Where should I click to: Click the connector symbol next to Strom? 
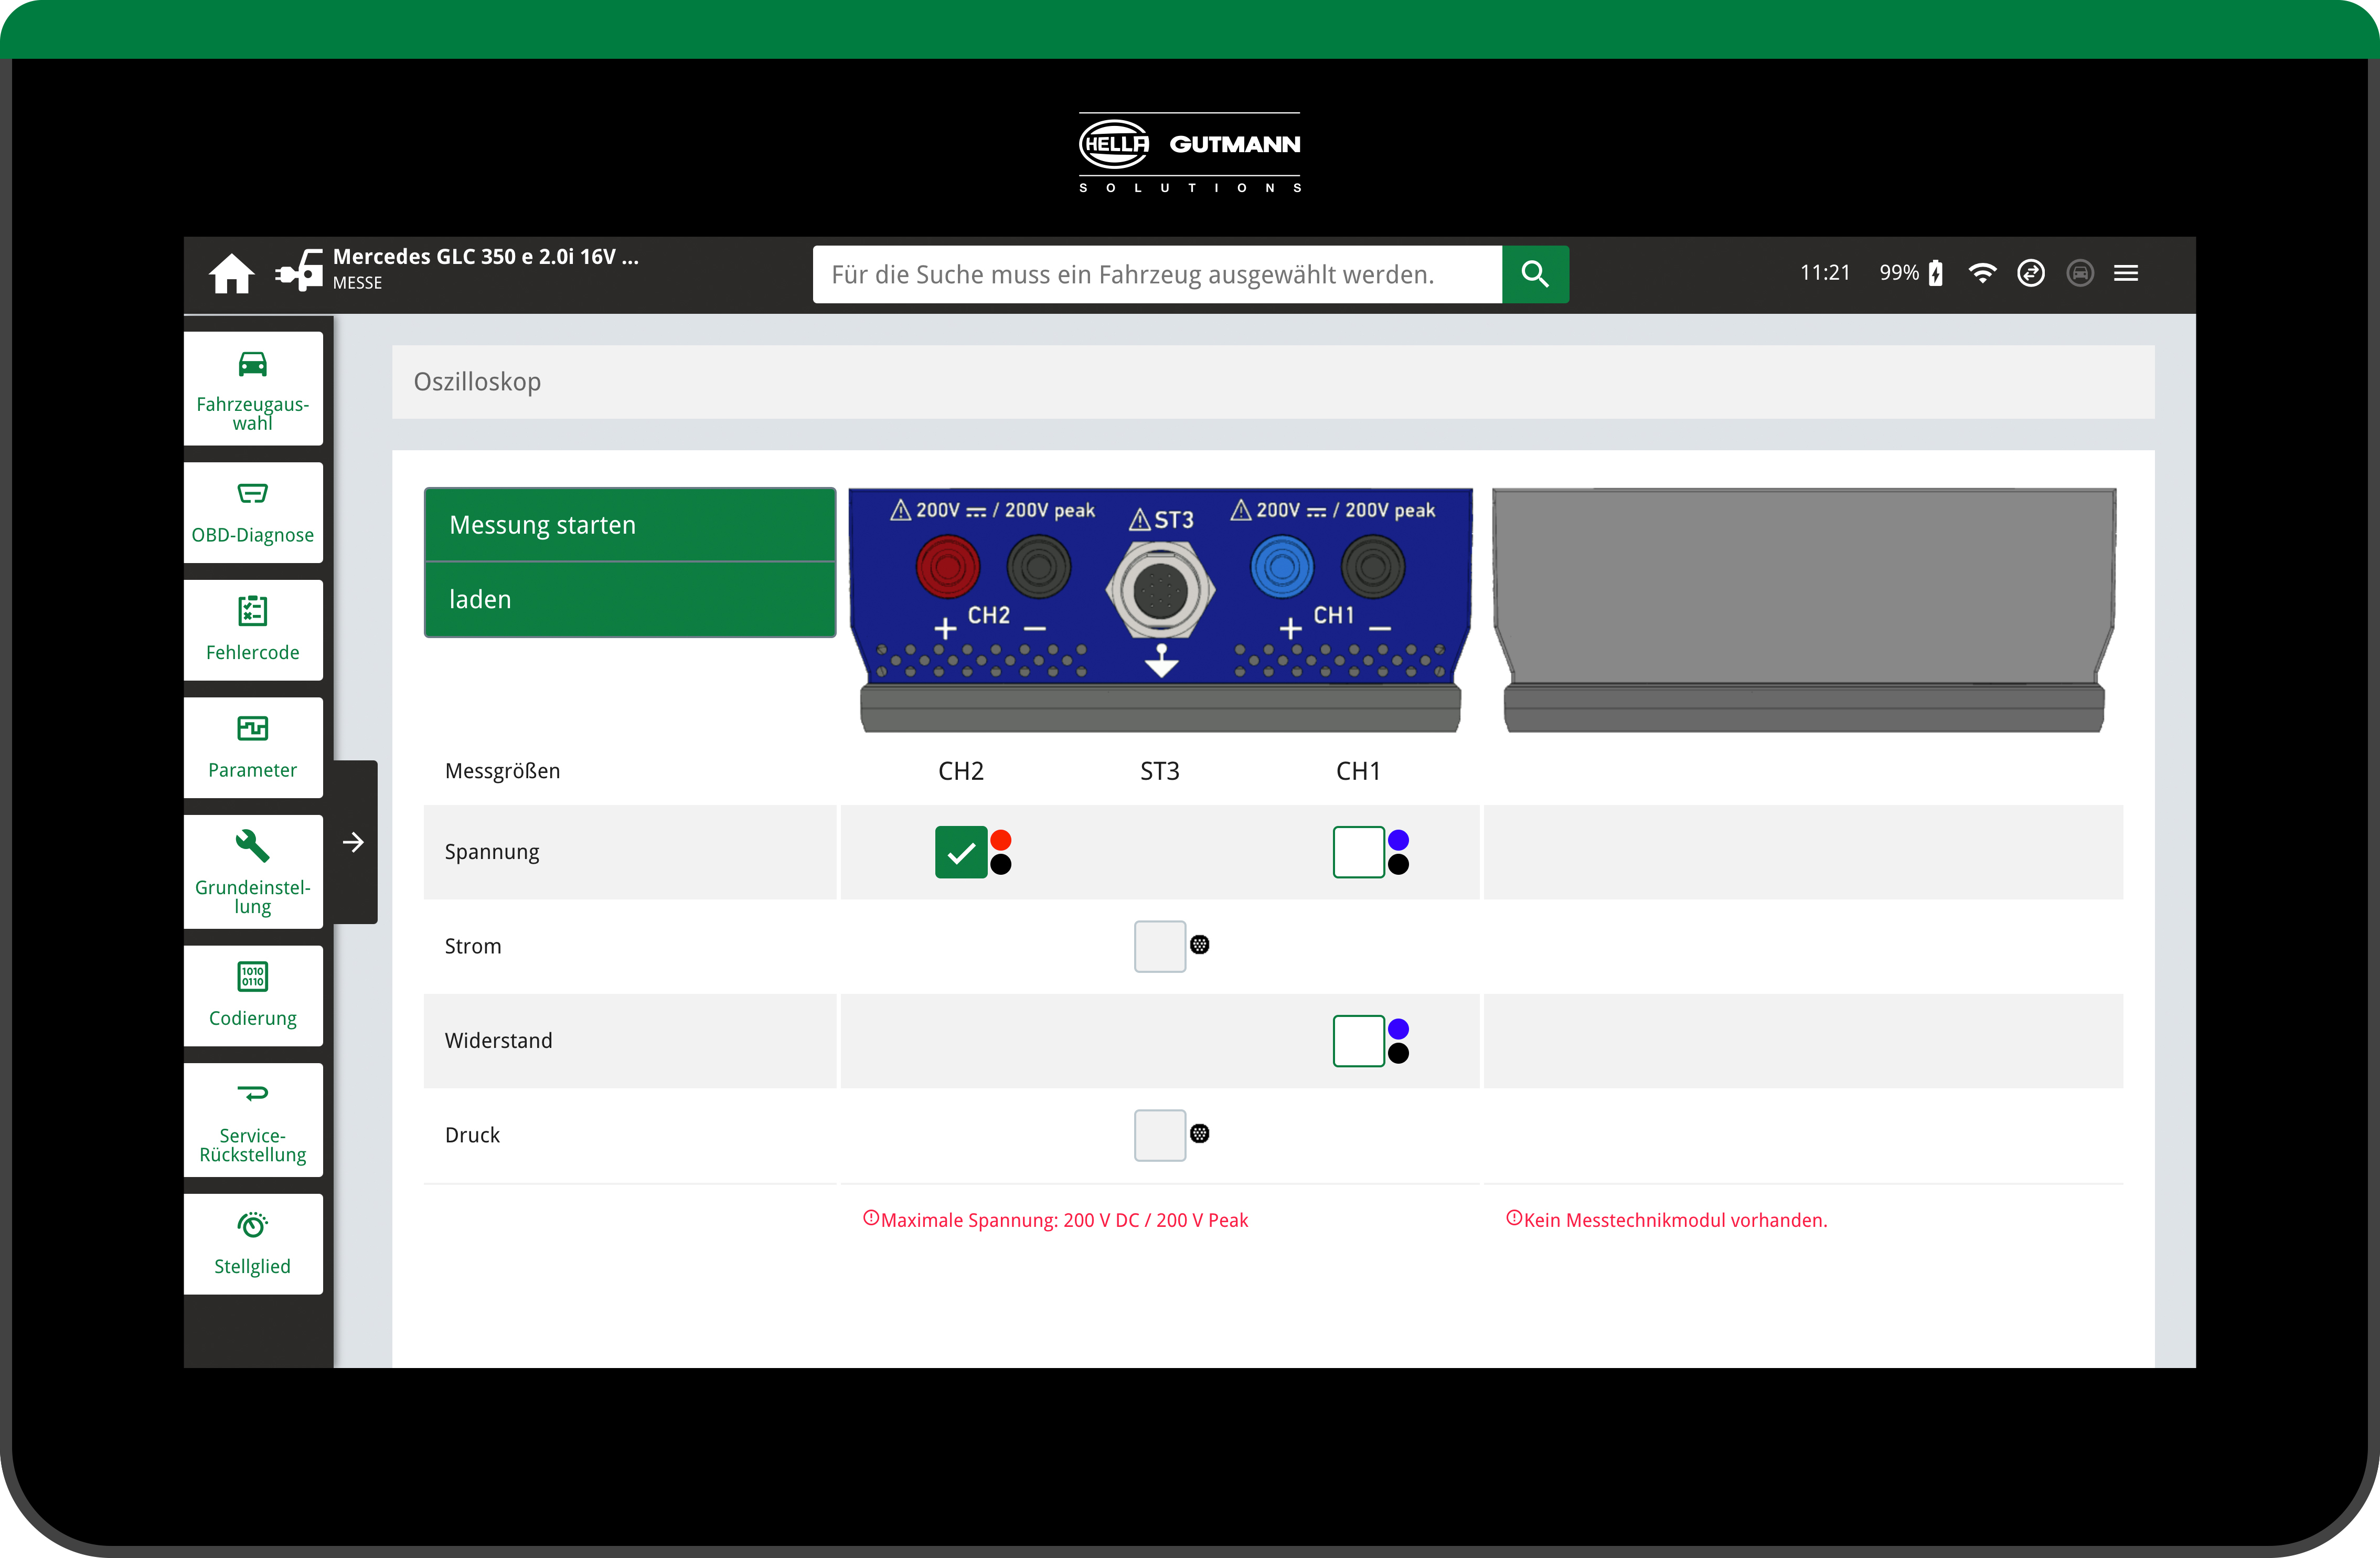click(x=1200, y=945)
